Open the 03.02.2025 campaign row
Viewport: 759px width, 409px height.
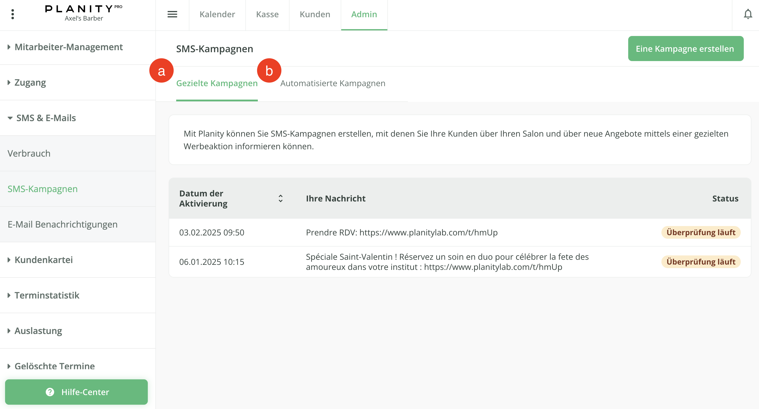(401, 232)
